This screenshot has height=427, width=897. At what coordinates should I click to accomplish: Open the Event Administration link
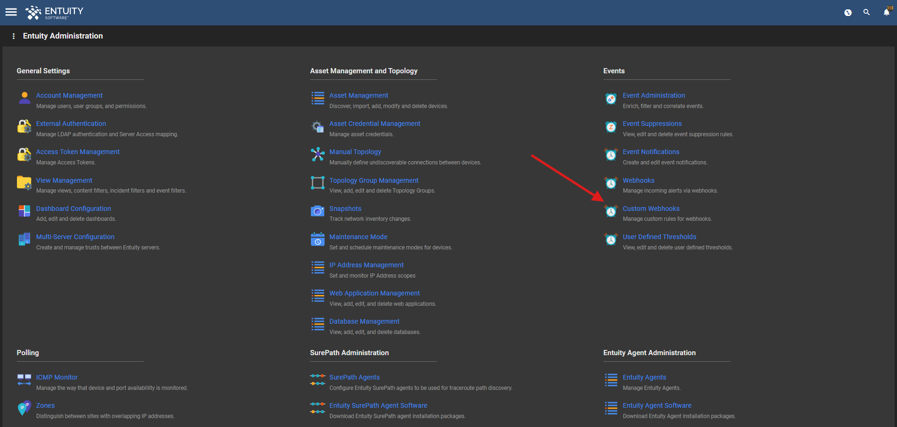tap(654, 95)
